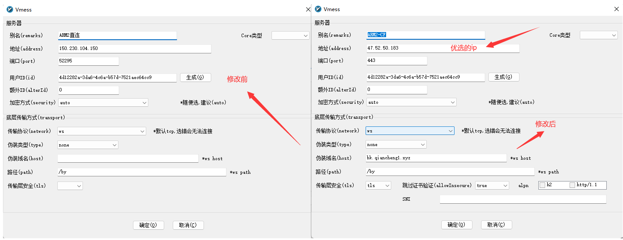Viewport: 623px width, 240px height.
Task: Open 伪装类型 type dropdown in right window
Action: [x=396, y=144]
